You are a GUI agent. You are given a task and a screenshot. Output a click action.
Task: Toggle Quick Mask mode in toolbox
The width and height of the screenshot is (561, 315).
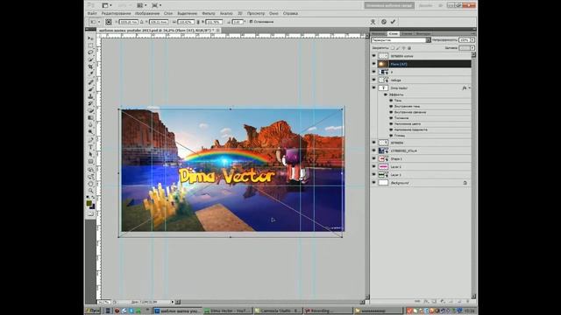pos(90,213)
